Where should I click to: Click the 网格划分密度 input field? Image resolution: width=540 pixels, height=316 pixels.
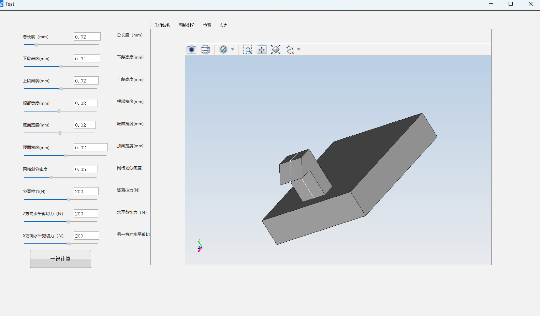86,169
